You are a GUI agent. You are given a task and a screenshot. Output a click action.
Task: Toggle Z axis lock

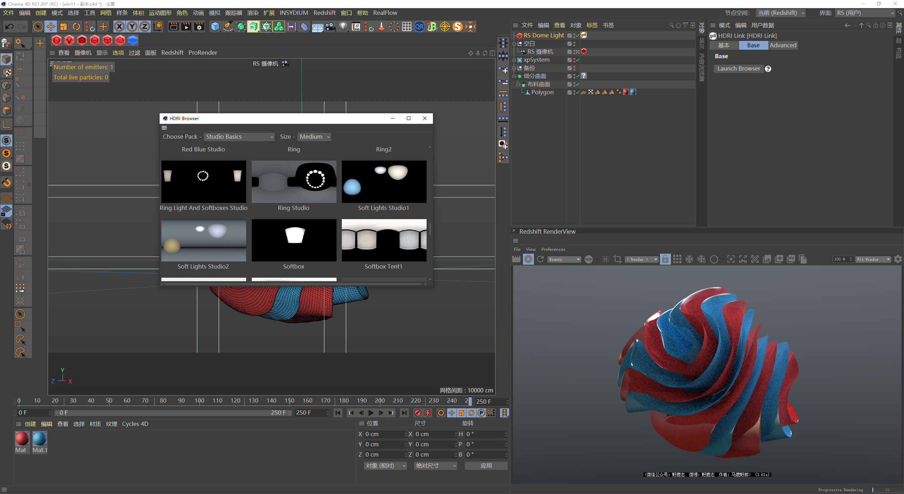point(145,26)
